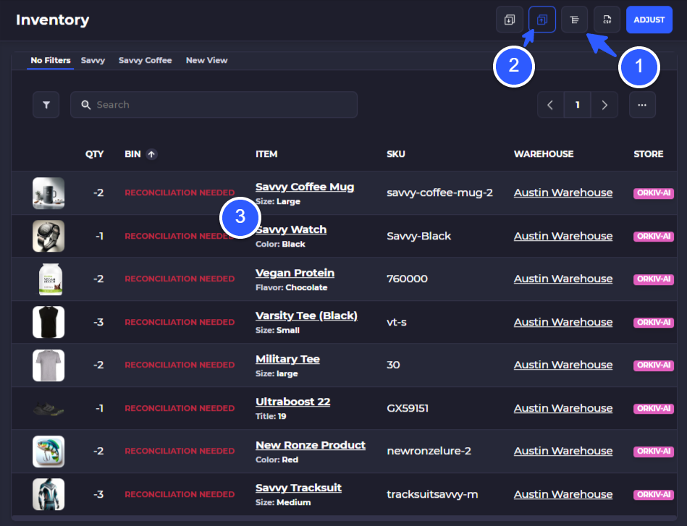The height and width of the screenshot is (526, 687).
Task: Click the WAREHOUSE column header
Action: [544, 154]
